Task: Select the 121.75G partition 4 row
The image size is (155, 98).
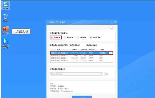Action: tap(82, 60)
